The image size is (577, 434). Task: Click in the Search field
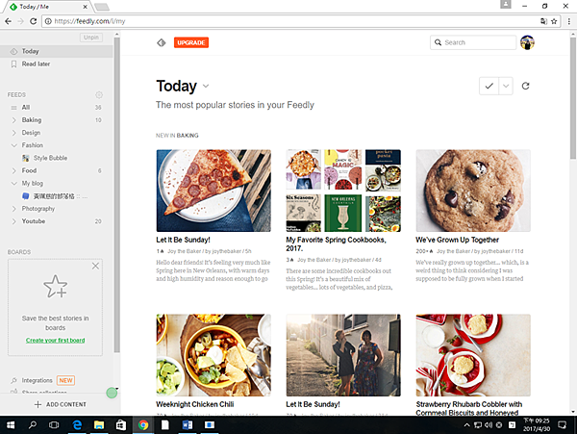(x=473, y=42)
